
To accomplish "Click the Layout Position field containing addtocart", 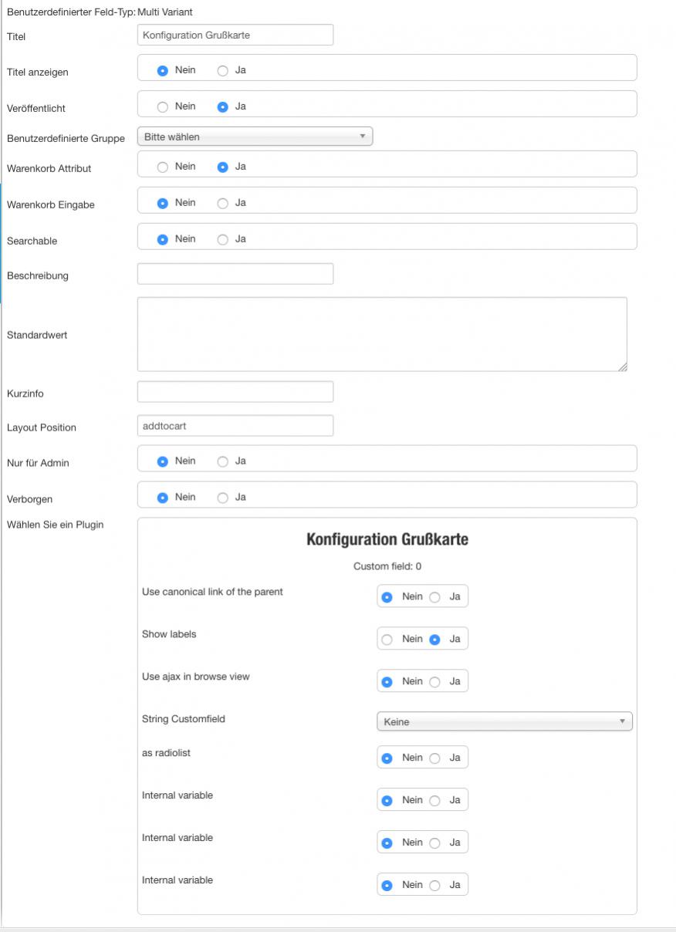I will pos(235,426).
